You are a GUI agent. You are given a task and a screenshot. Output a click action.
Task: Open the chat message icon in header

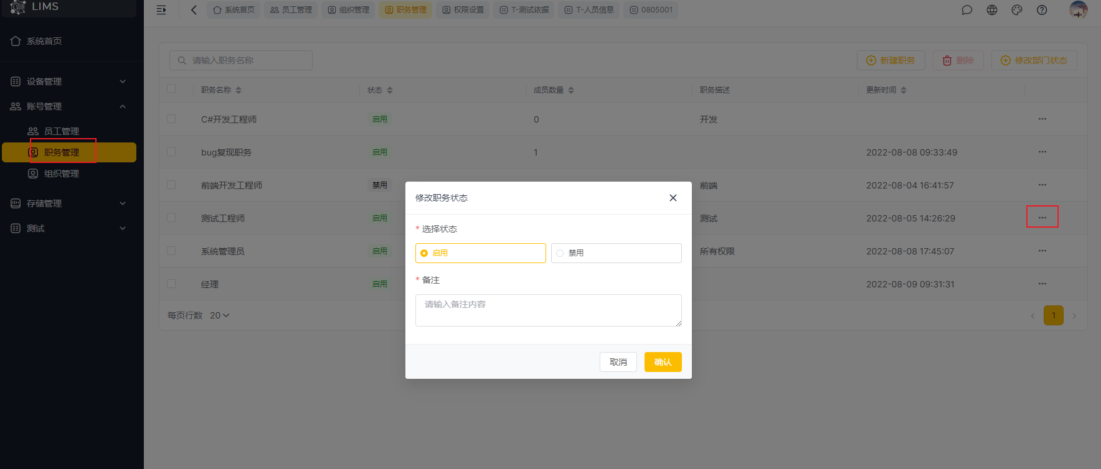(x=966, y=10)
